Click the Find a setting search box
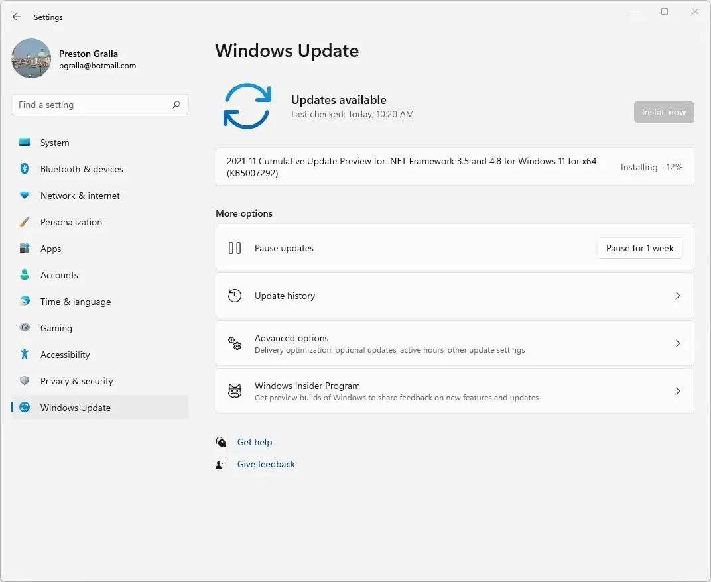This screenshot has width=711, height=582. coord(99,105)
